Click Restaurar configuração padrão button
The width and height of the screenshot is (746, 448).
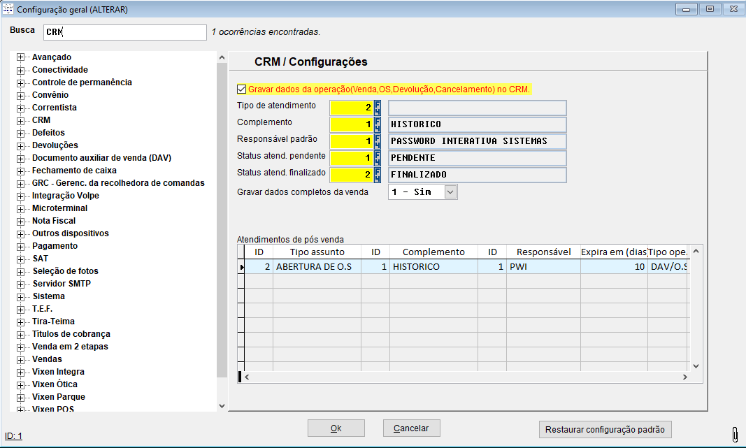(x=605, y=429)
